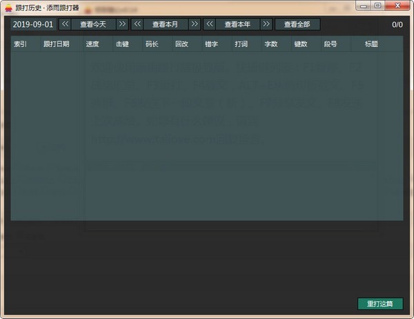The width and height of the screenshot is (414, 319).
Task: Click the 码长 column header
Action: point(152,43)
